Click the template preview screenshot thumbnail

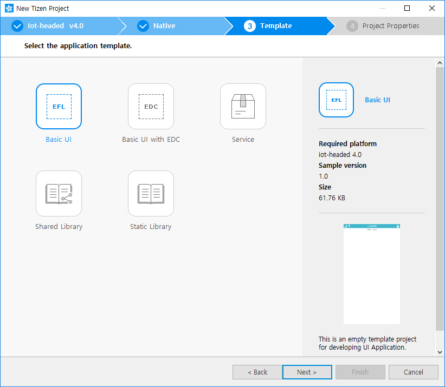click(x=372, y=274)
